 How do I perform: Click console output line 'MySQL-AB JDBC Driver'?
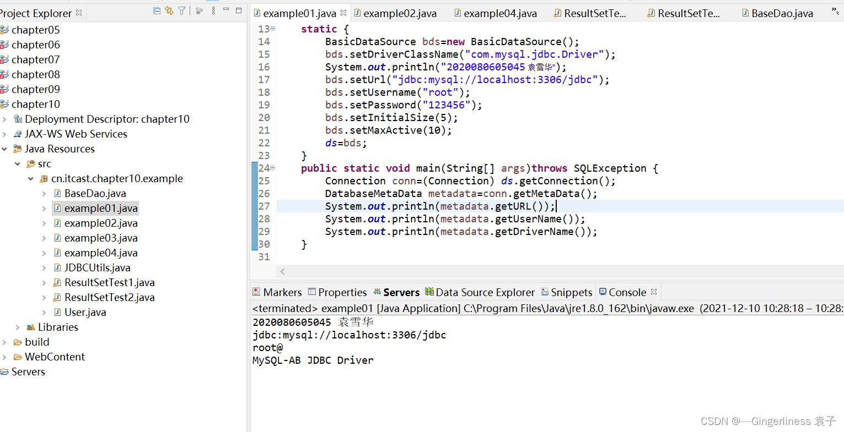(313, 360)
